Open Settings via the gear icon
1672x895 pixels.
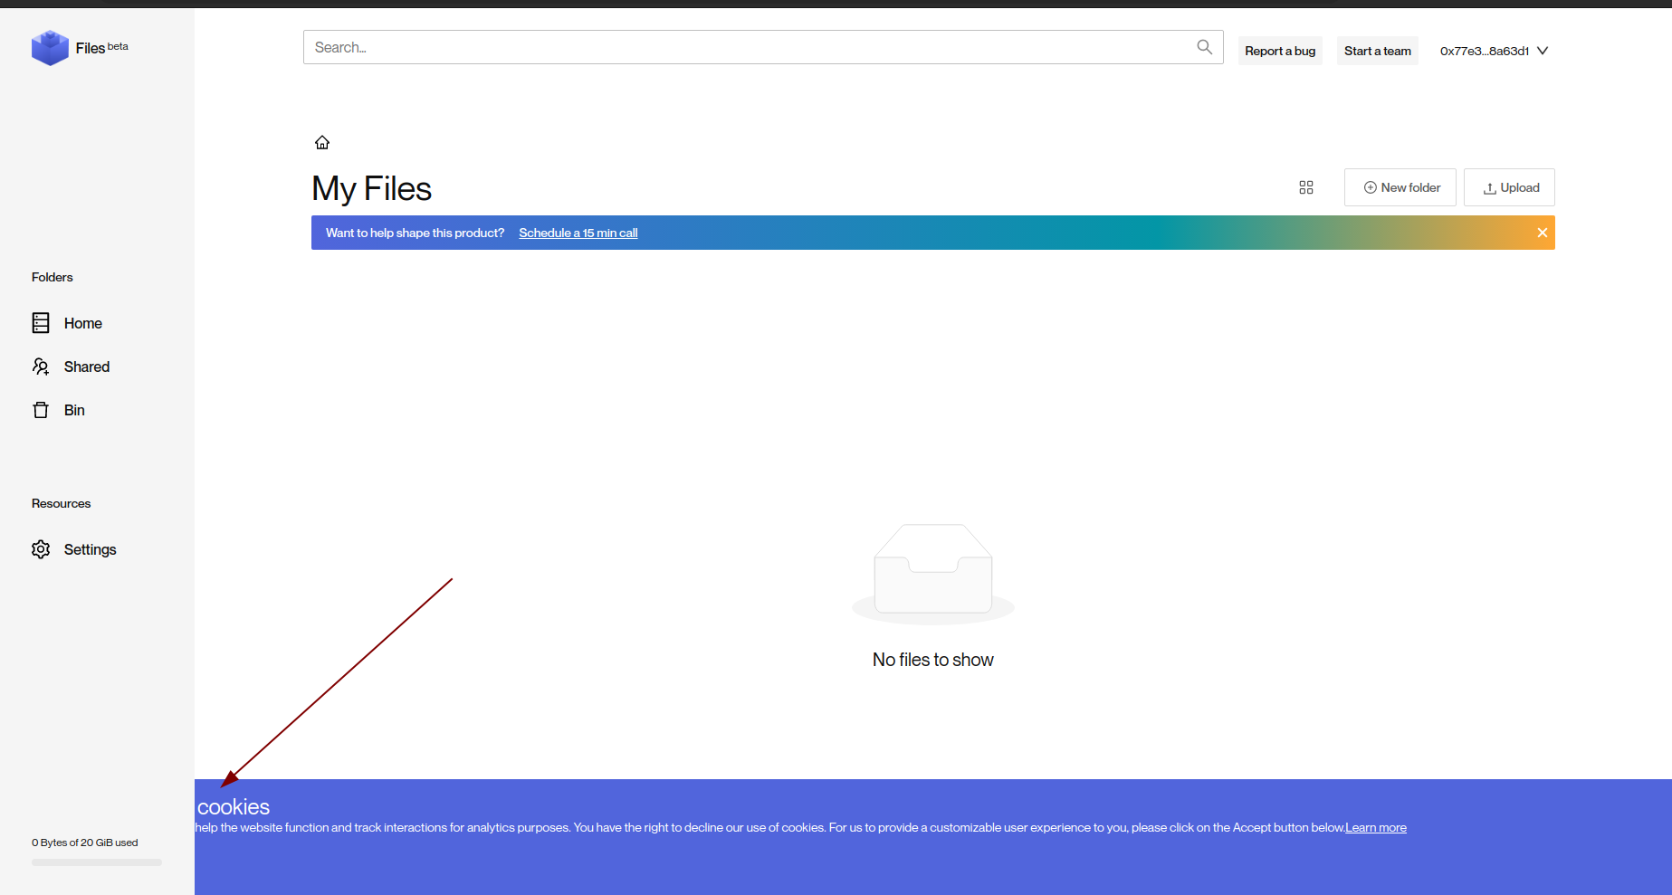pyautogui.click(x=41, y=549)
